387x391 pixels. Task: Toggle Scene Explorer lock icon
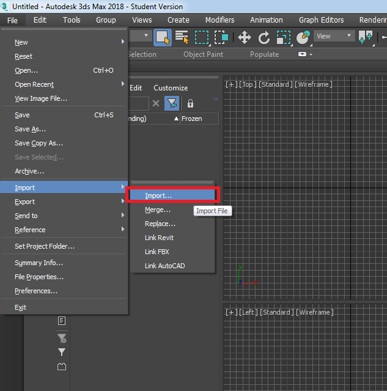click(190, 103)
